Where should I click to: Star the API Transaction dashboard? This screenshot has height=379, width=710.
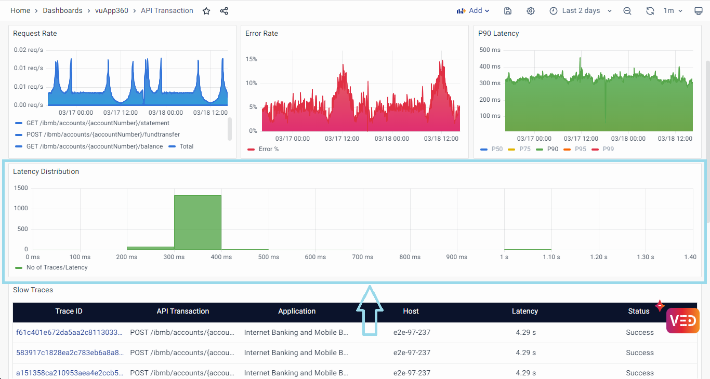click(206, 11)
